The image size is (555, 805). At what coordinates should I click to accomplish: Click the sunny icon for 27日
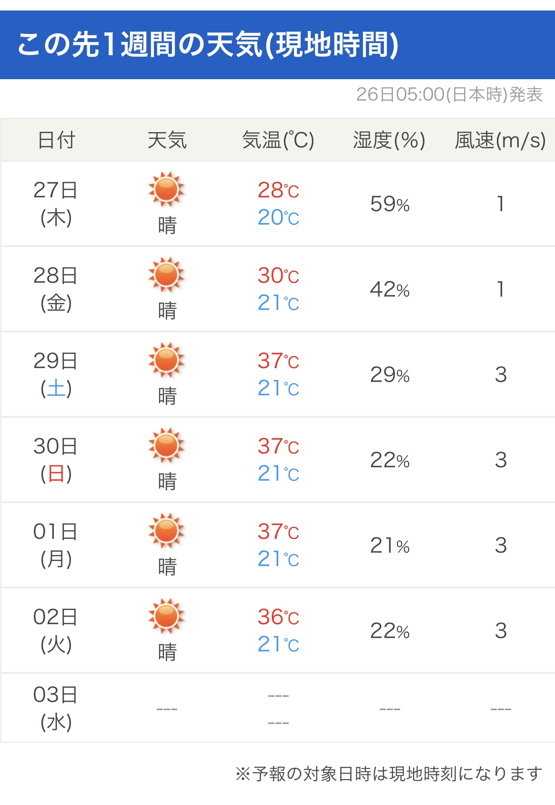coord(166,189)
